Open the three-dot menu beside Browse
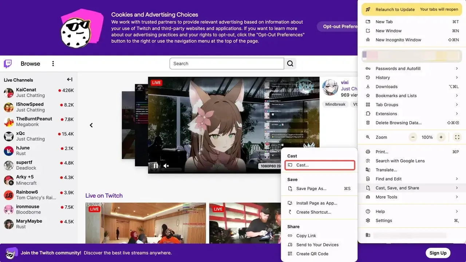Viewport: 466px width, 262px height. [53, 64]
